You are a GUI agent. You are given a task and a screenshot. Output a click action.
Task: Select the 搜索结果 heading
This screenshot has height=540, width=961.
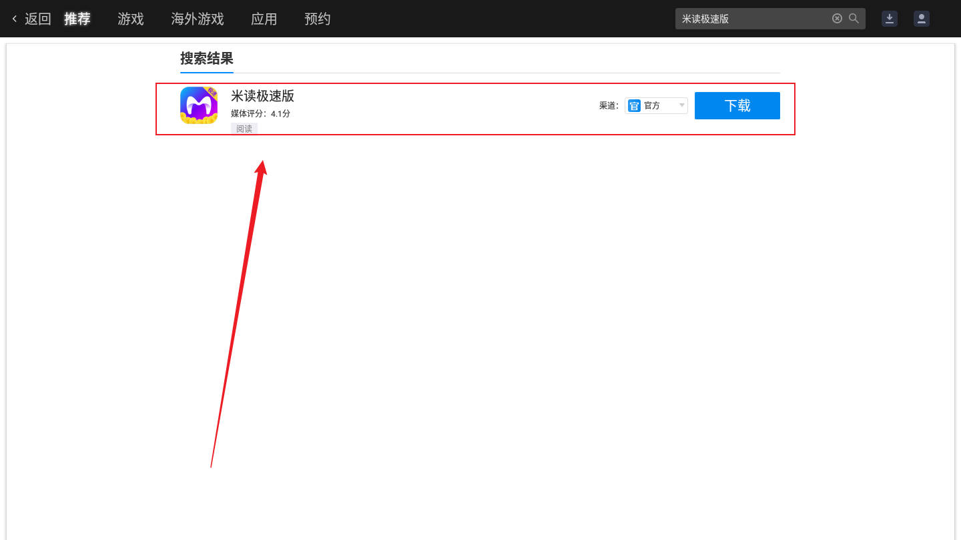coord(207,58)
